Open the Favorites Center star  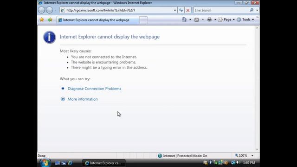(x=42, y=19)
